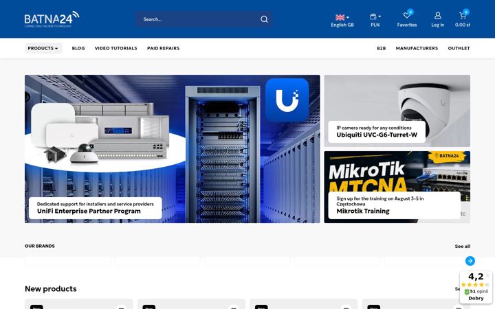Open MANUFACTURERS menu item
Screen dimensions: 495x309
point(417,48)
